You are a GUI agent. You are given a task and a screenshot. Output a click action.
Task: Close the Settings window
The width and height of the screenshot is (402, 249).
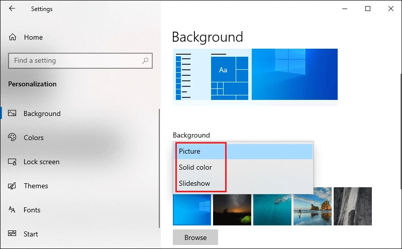391,9
